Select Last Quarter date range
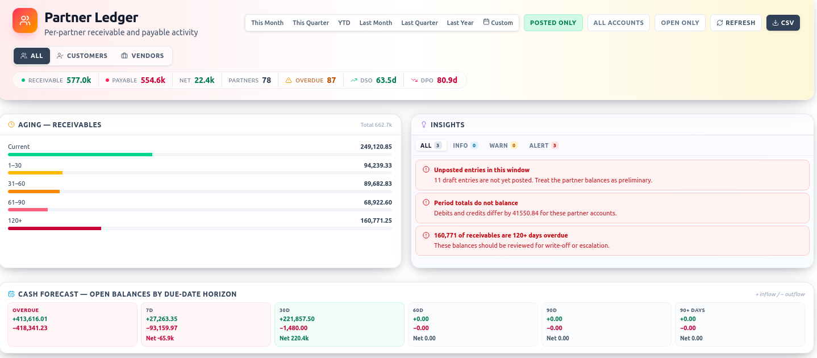Viewport: 817px width, 358px height. click(x=419, y=23)
